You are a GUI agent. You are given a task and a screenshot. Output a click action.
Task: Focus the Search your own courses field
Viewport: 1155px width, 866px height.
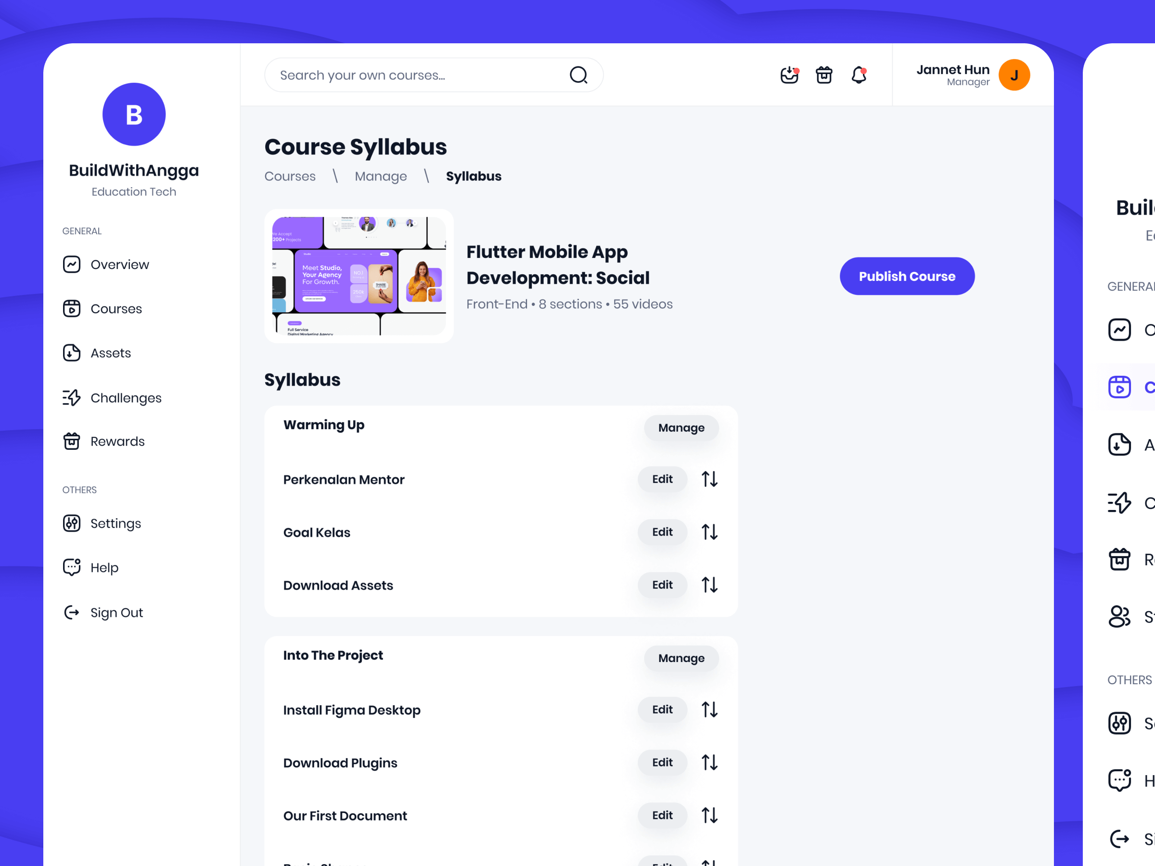[x=434, y=75]
